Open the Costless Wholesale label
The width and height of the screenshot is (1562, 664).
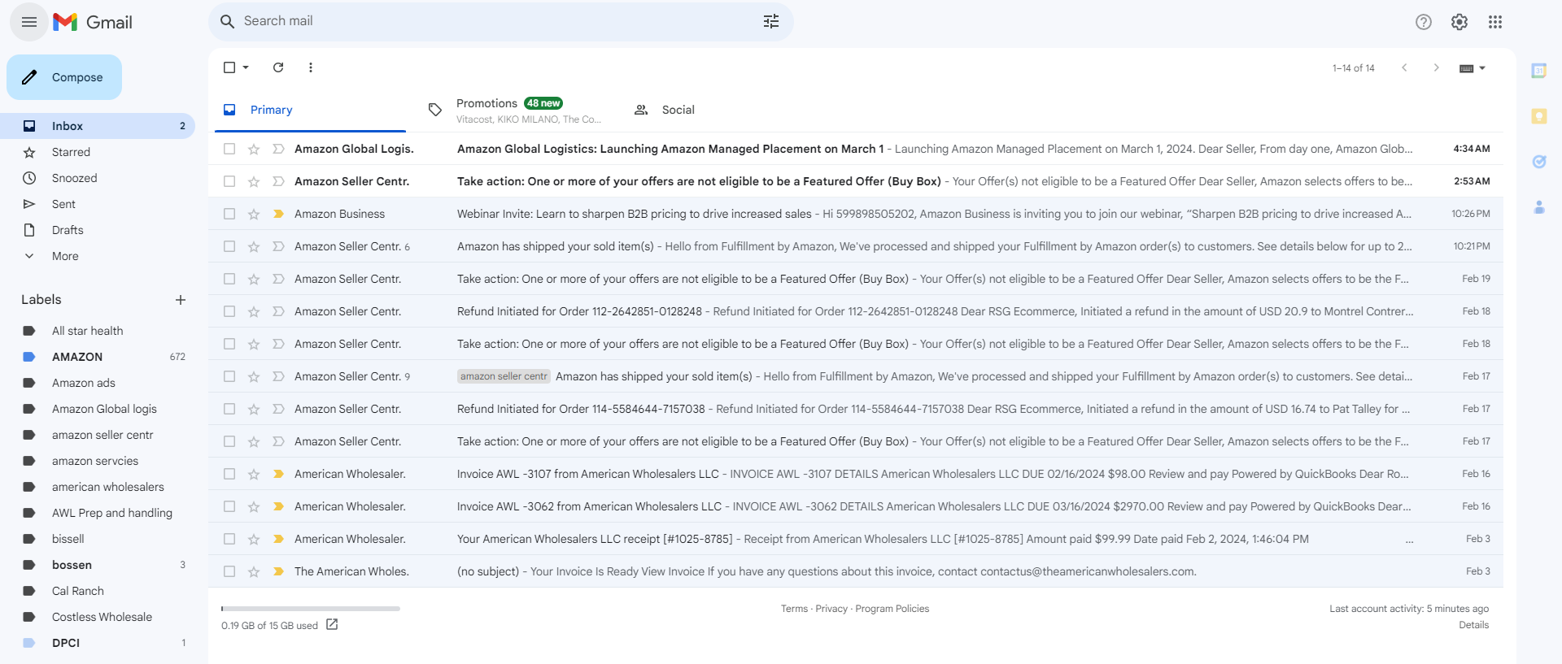tap(98, 617)
